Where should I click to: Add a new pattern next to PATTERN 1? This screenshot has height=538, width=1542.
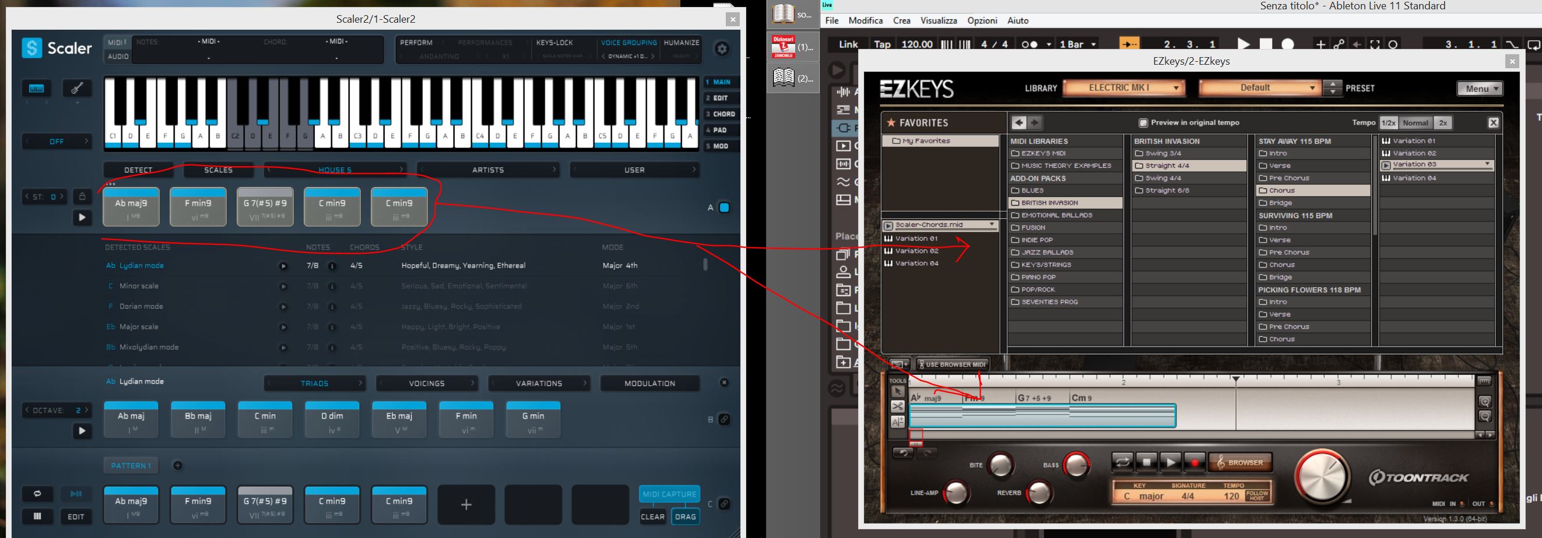coord(178,466)
